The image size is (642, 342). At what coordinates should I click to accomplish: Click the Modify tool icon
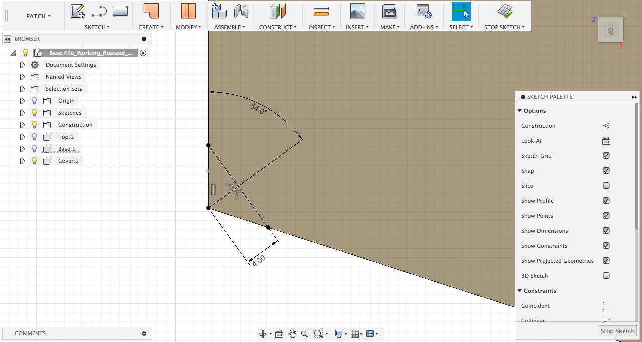tap(188, 11)
